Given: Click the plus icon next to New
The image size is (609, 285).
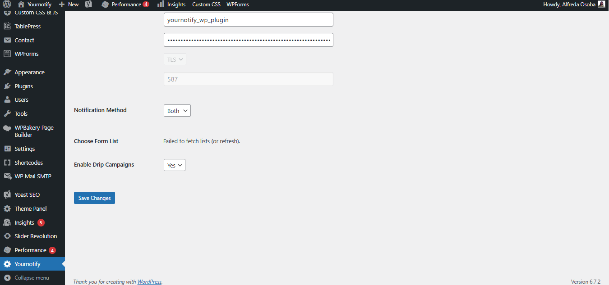Looking at the screenshot, I should pos(62,4).
